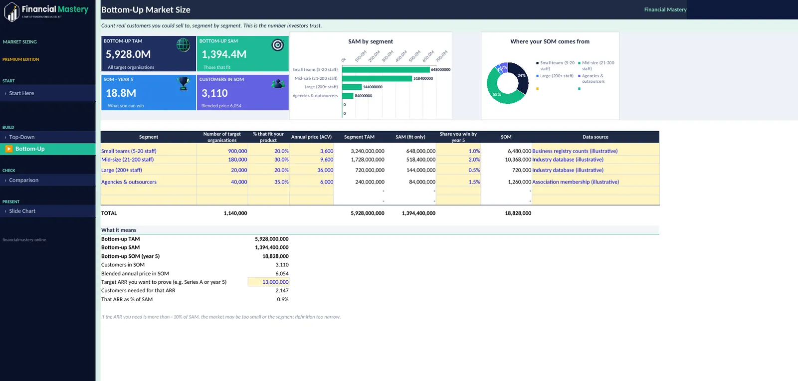Click the Financial Mastery link in header
This screenshot has width=798, height=381.
click(x=665, y=9)
